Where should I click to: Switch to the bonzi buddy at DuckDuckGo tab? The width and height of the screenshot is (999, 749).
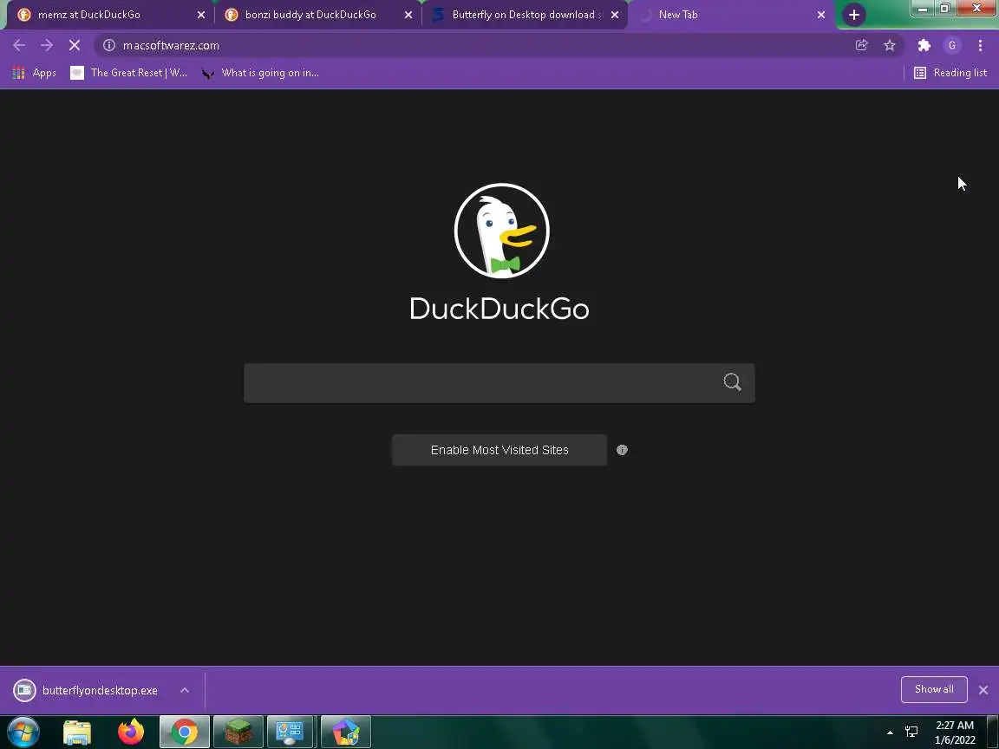point(316,15)
